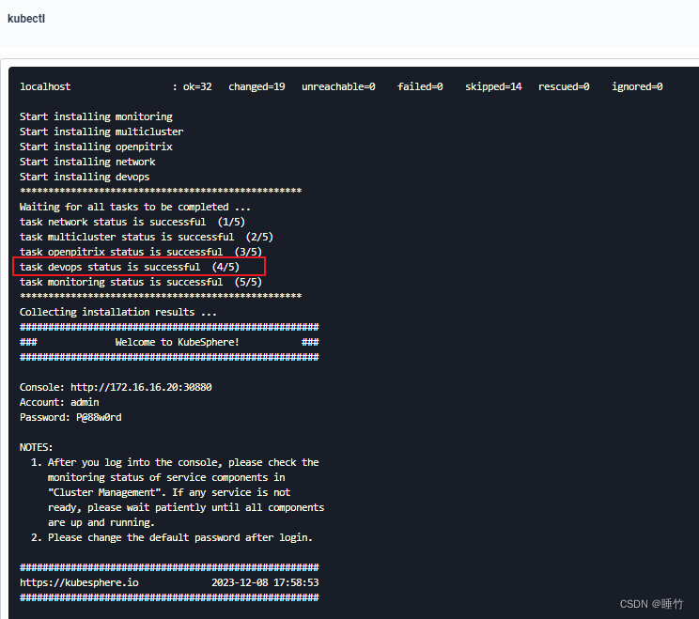Click Console URL http://172.16.16.20:30880
This screenshot has height=619, width=699.
point(141,387)
